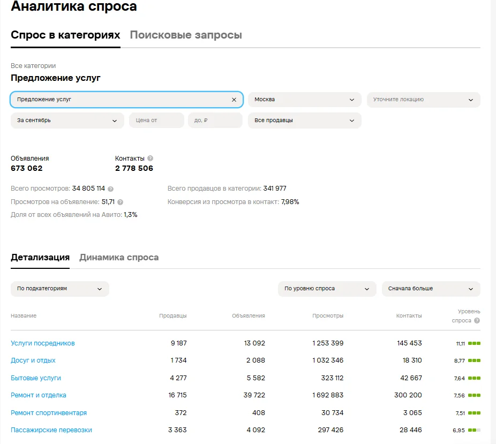Open help icon next to Контакты
The height and width of the screenshot is (444, 496).
(x=151, y=158)
